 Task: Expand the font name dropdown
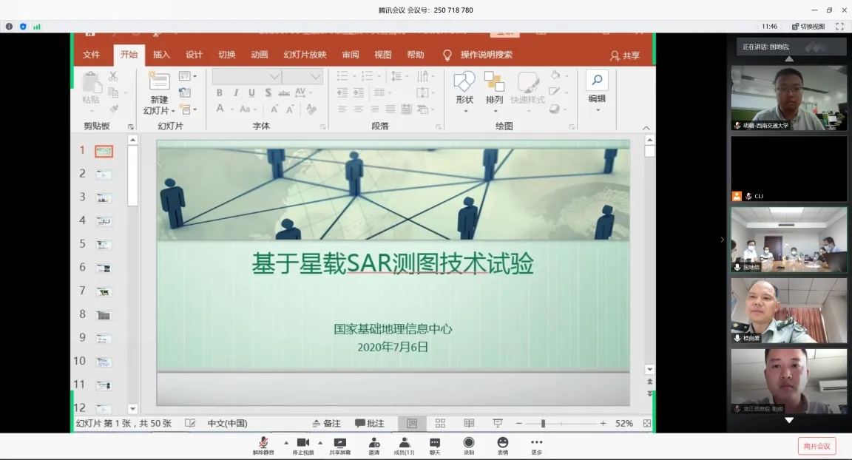tap(274, 77)
